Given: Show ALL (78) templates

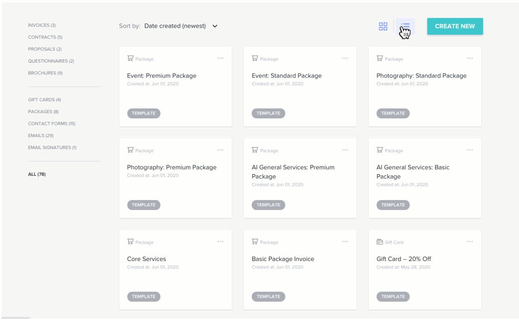Looking at the screenshot, I should coord(37,174).
